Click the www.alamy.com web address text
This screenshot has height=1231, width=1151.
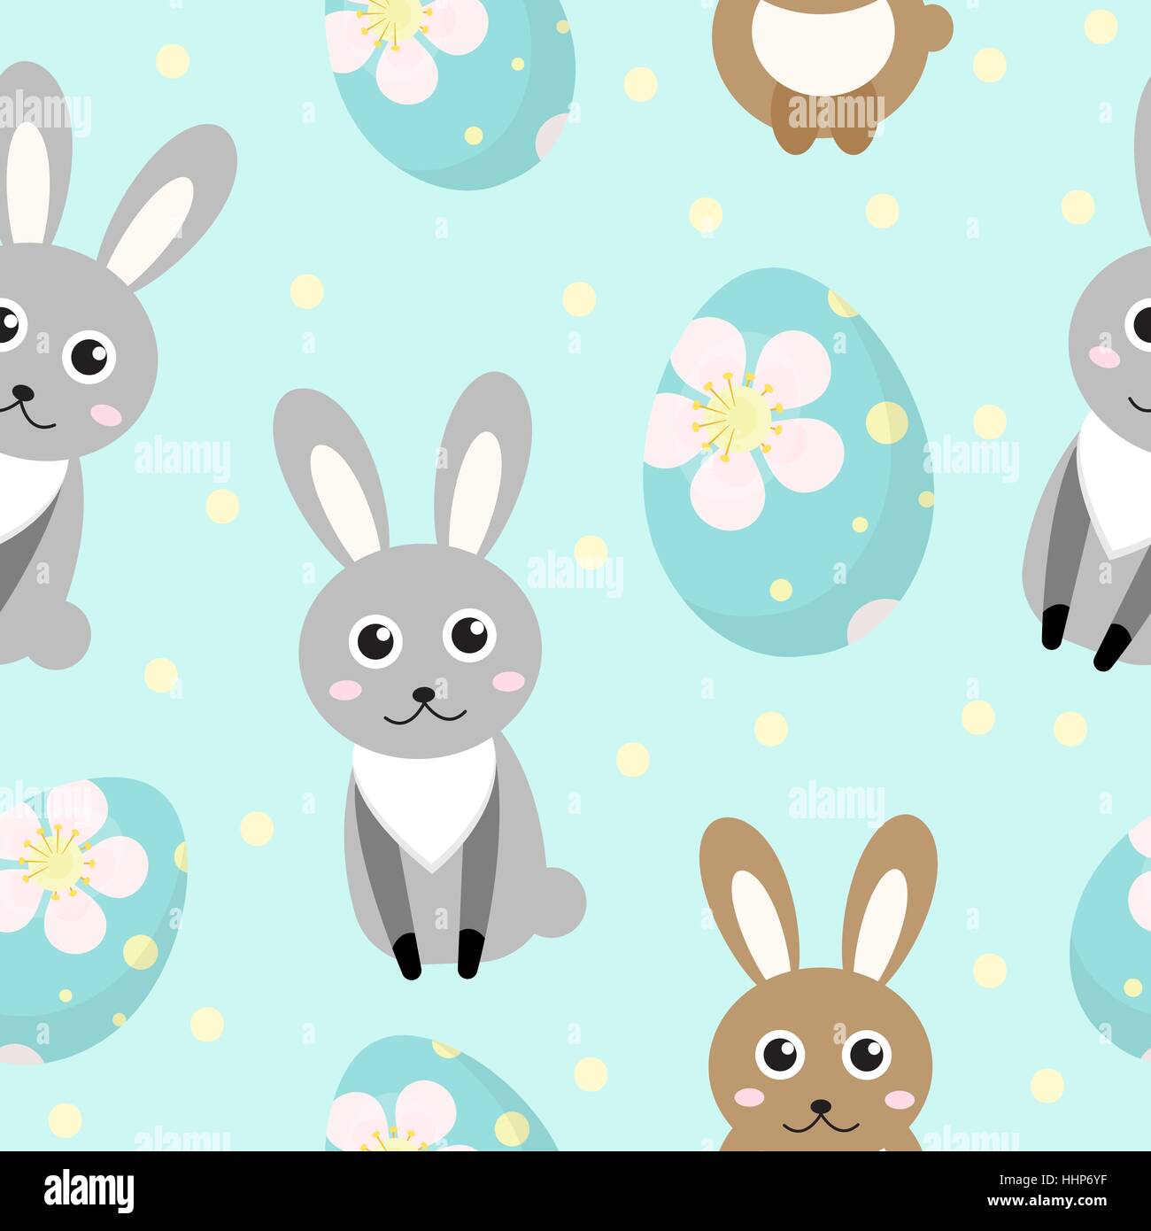[x=1047, y=1202]
